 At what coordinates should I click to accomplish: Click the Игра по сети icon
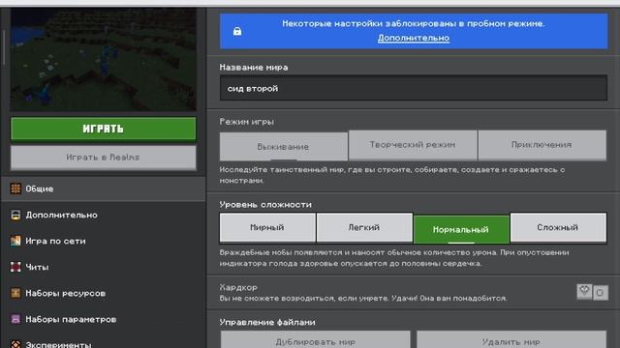(15, 241)
